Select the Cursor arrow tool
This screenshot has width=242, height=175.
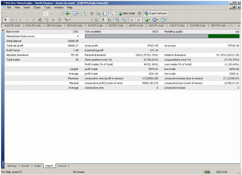pyautogui.click(x=6, y=20)
